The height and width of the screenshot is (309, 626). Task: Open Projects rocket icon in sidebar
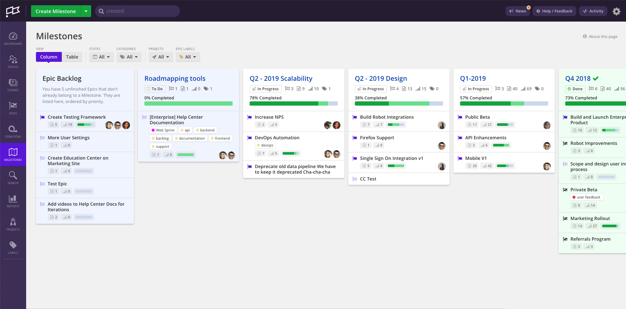coord(13,224)
